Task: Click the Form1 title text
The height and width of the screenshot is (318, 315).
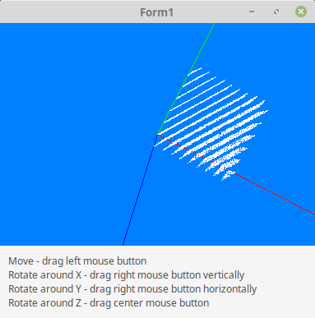Action: (156, 12)
